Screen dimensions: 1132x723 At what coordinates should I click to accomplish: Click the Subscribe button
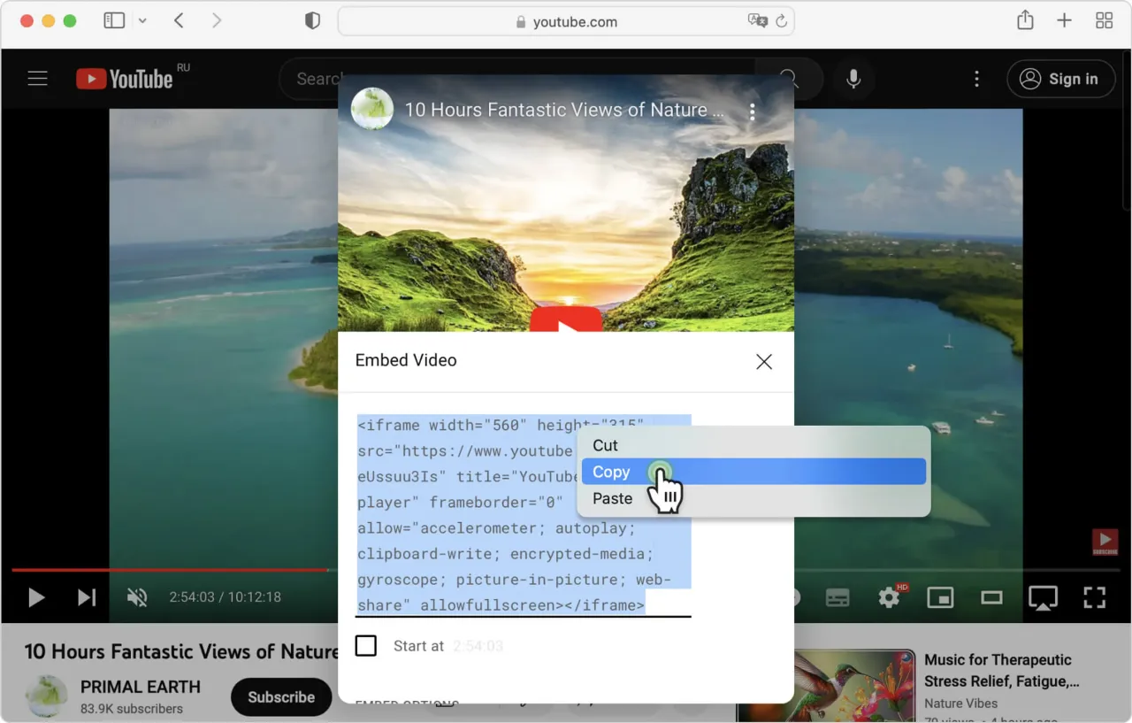pos(280,696)
